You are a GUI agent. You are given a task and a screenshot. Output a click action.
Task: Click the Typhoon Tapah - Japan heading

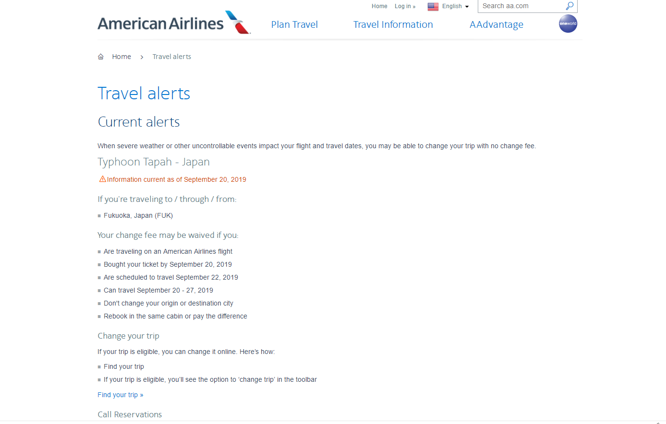pyautogui.click(x=154, y=162)
